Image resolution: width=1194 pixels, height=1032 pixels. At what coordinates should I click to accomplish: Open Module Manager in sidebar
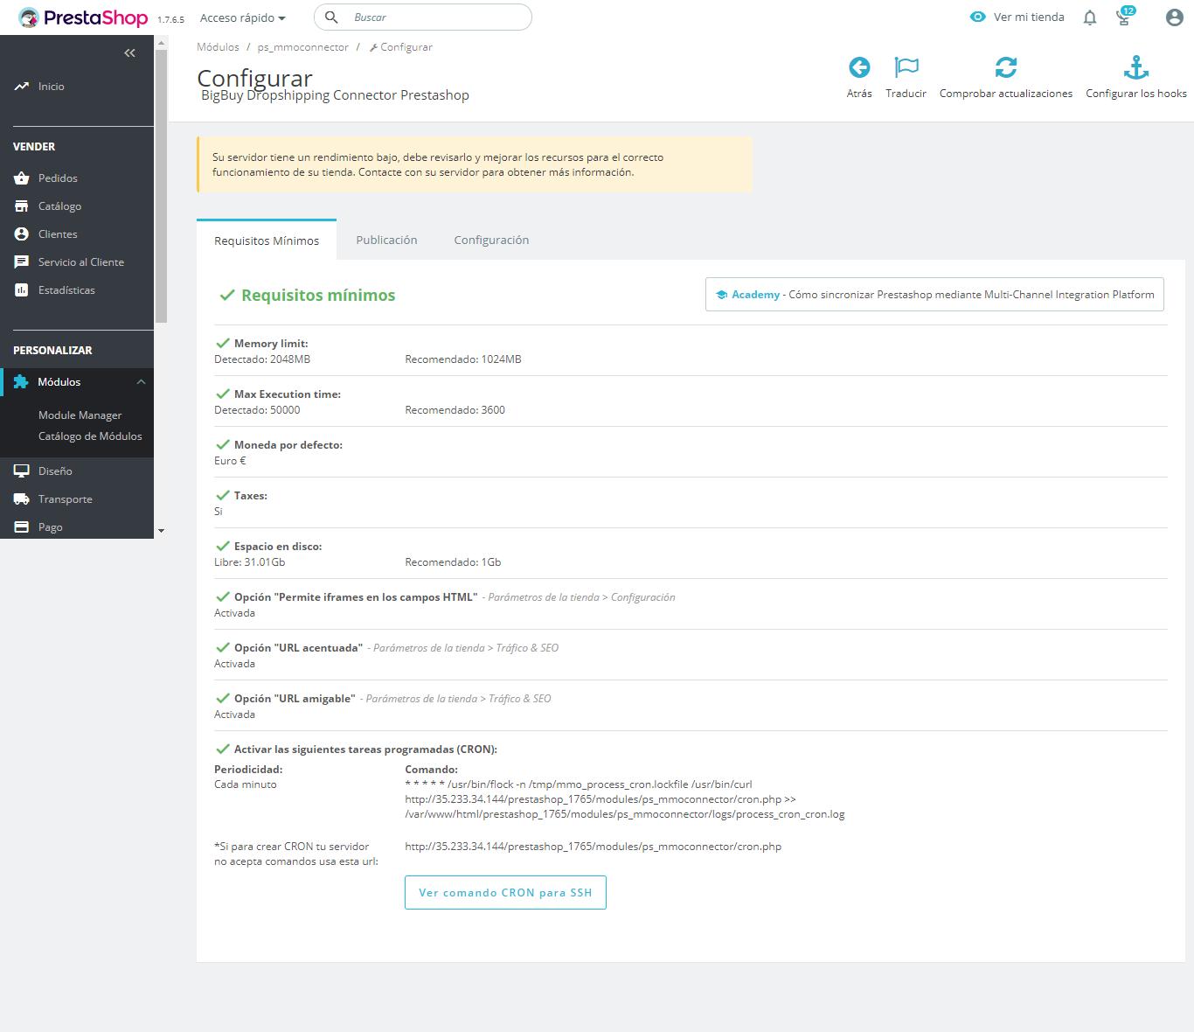(80, 415)
